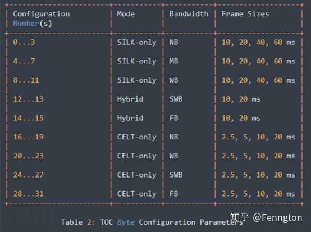This screenshot has width=311, height=232.
Task: Click SILK-only in the MB row
Action: click(136, 61)
